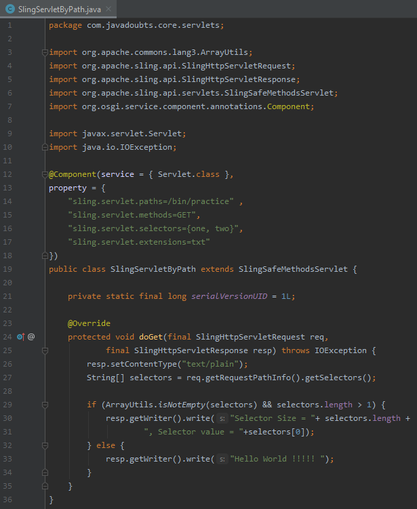Image resolution: width=417 pixels, height=509 pixels.
Task: Click the "sling.servlet.extensions=txt" string
Action: coord(139,243)
